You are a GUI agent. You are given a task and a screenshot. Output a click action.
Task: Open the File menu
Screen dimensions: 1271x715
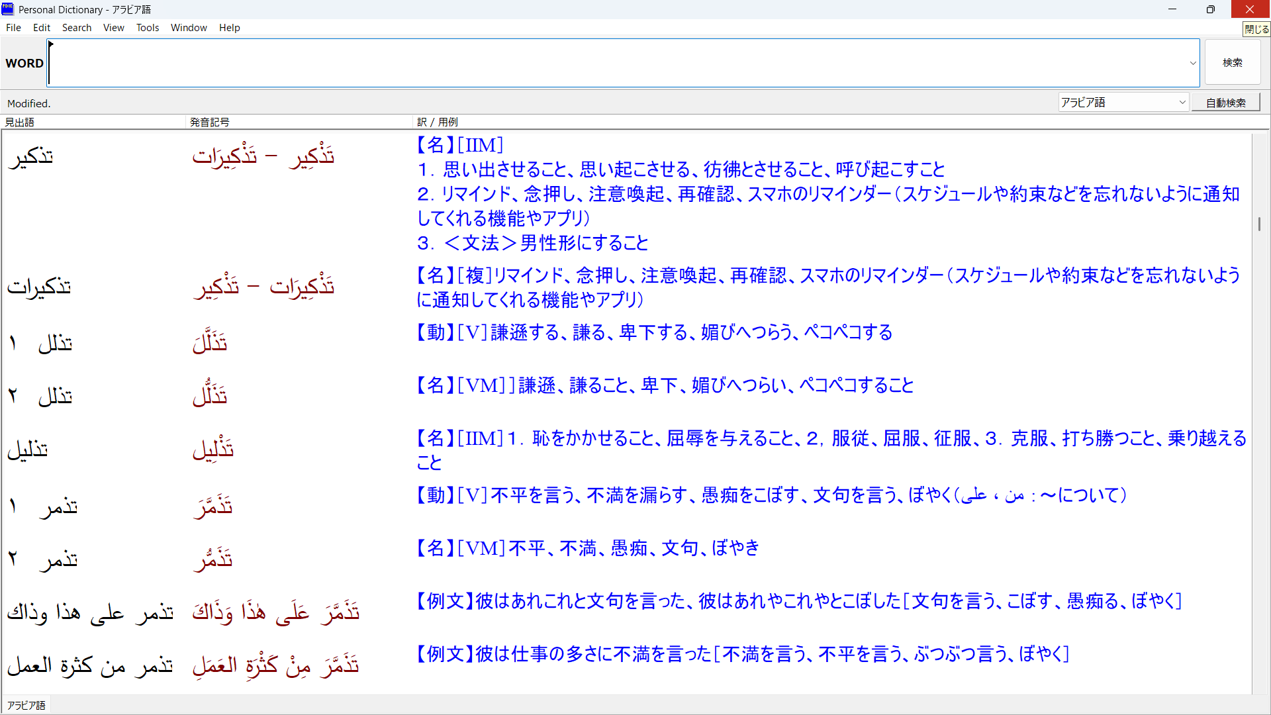(x=13, y=27)
